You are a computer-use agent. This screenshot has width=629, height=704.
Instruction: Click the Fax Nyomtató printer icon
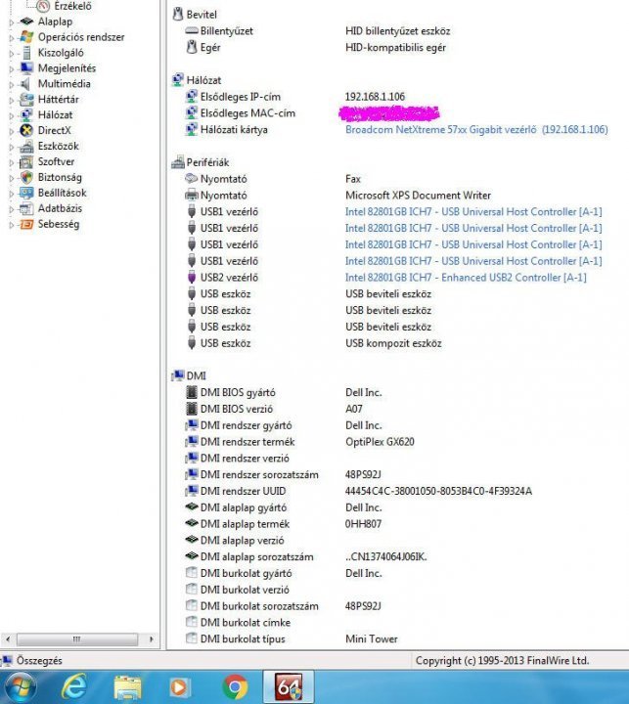[192, 178]
